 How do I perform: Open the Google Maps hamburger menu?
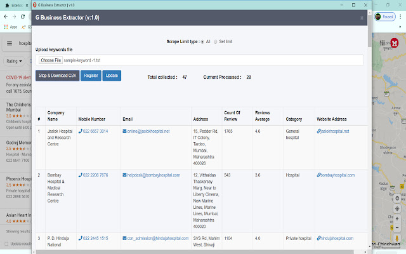click(10, 44)
